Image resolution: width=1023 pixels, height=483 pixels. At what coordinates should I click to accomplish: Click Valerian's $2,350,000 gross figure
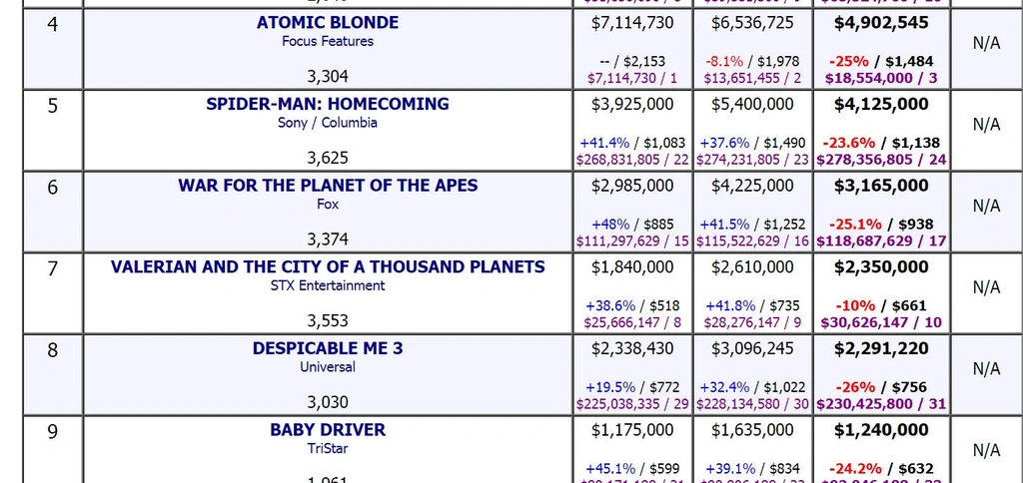coord(880,267)
